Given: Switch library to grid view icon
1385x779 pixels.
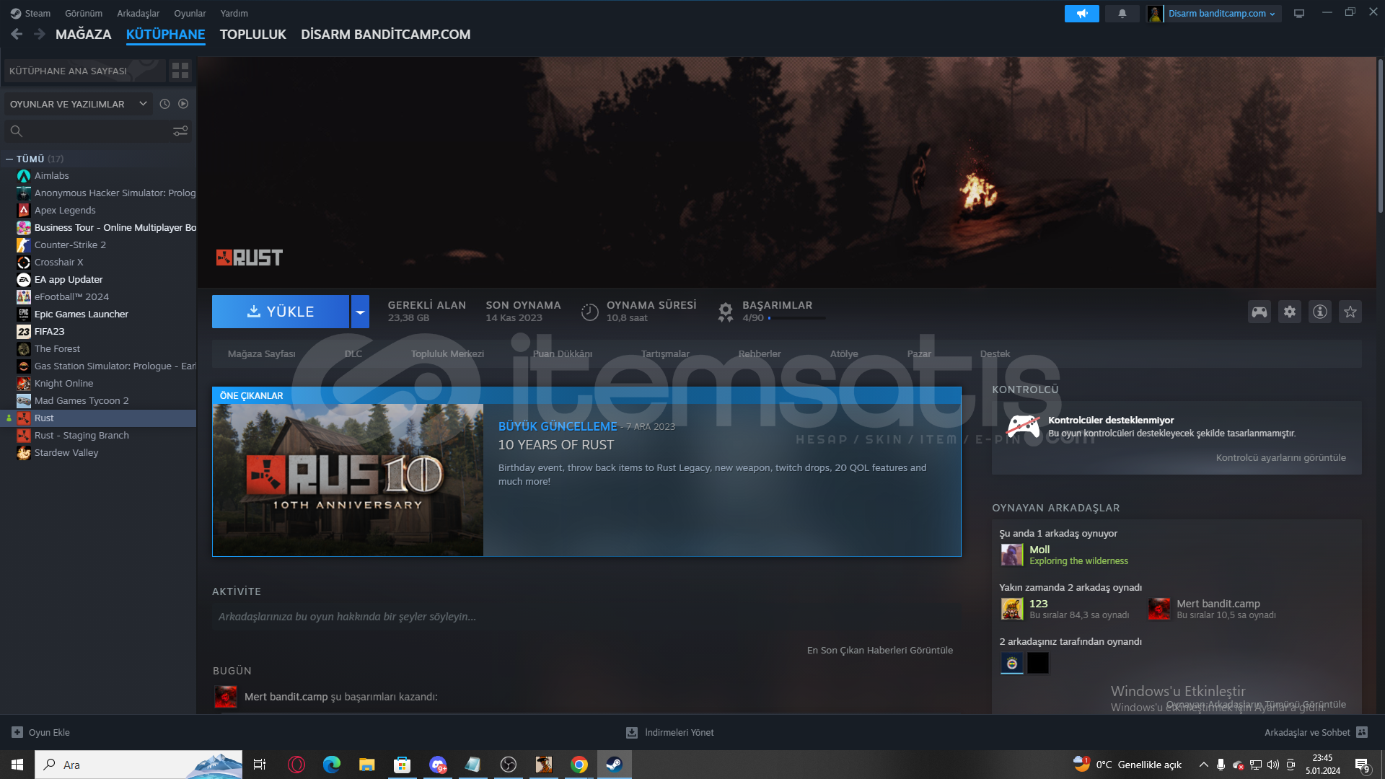Looking at the screenshot, I should coord(180,71).
